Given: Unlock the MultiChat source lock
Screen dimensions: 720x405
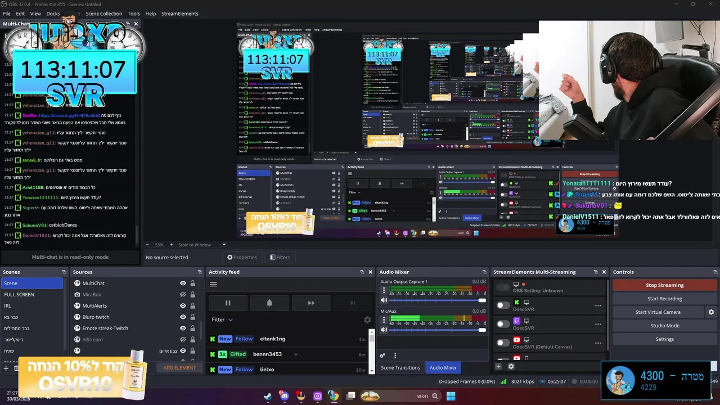Looking at the screenshot, I should click(x=192, y=283).
